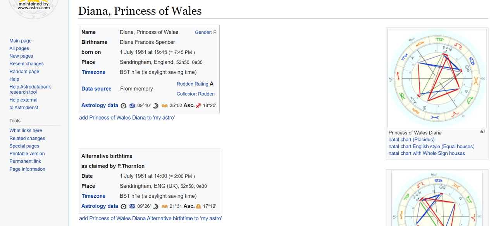Image resolution: width=496 pixels, height=226 pixels.
Task: Select the From memory data source text
Action: [x=136, y=89]
